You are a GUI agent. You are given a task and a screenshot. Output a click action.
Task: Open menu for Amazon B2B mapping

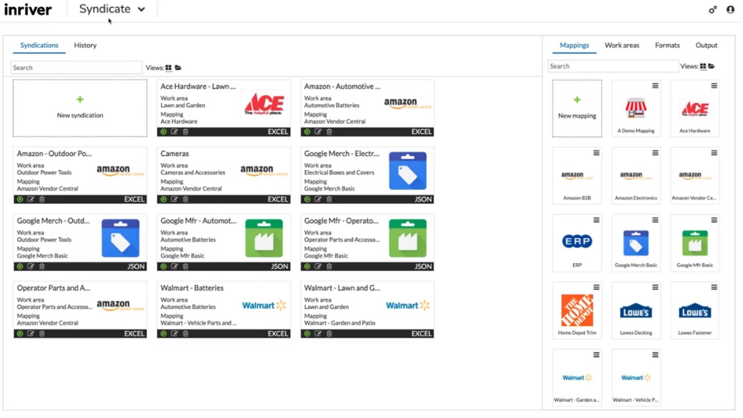[596, 153]
